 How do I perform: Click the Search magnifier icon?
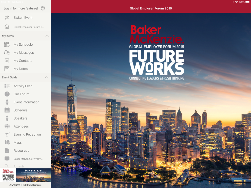(7, 166)
